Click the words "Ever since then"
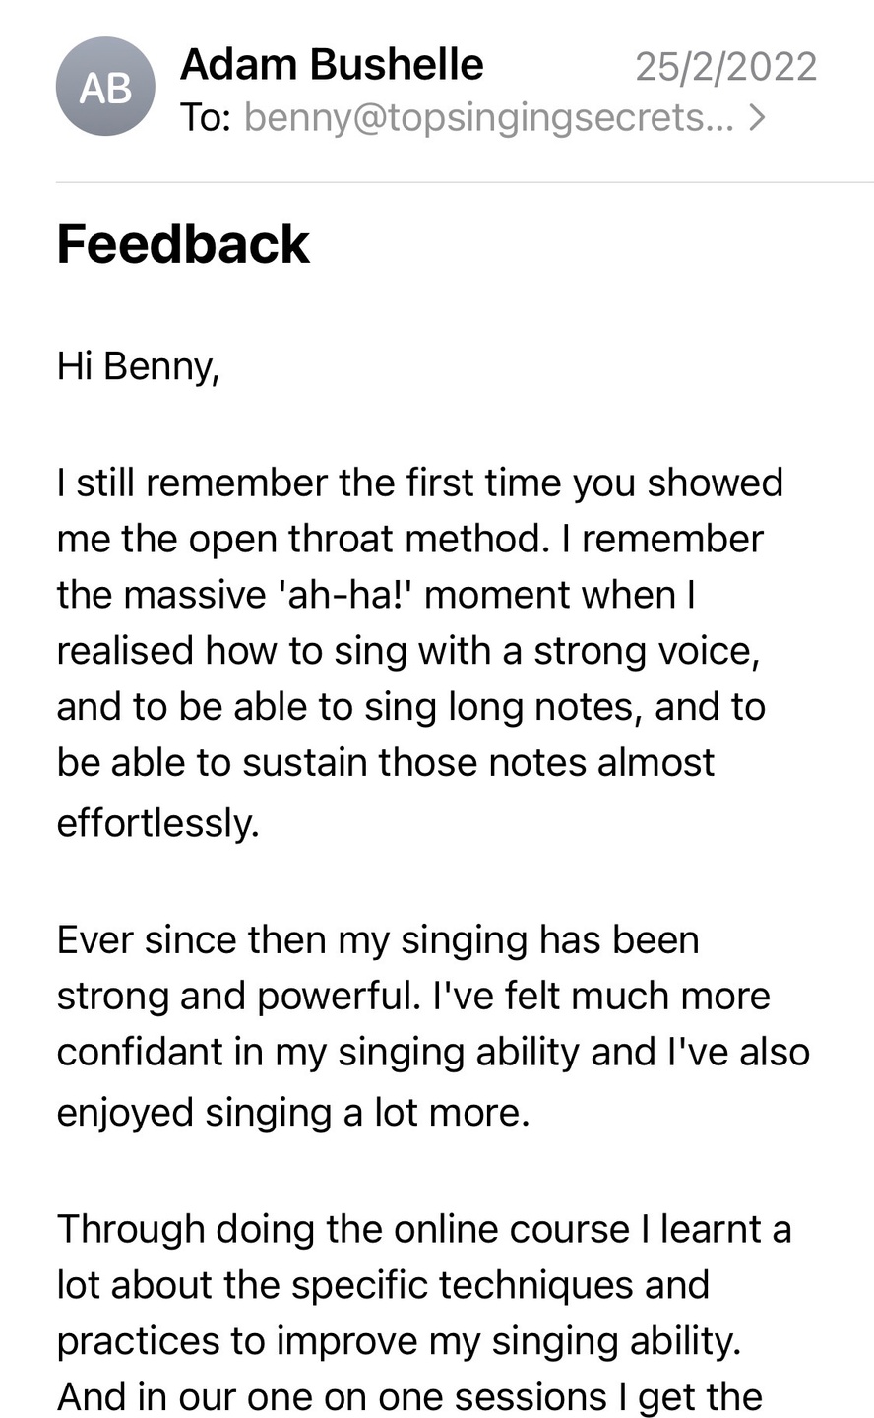The image size is (874, 1418). (191, 939)
